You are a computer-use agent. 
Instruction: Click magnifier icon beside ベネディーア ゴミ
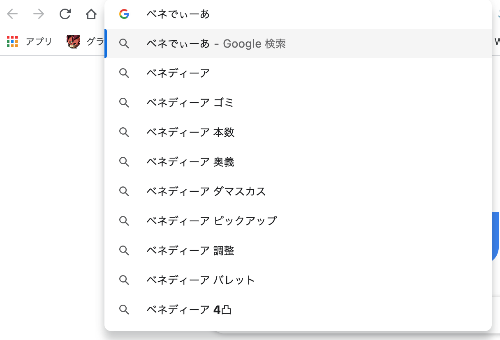click(124, 103)
